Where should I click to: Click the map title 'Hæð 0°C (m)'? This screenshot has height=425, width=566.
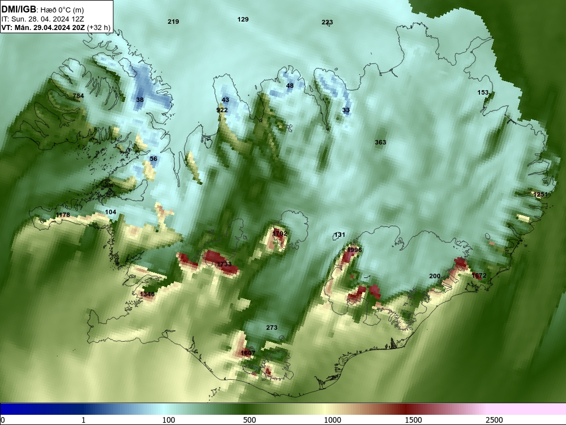click(62, 10)
